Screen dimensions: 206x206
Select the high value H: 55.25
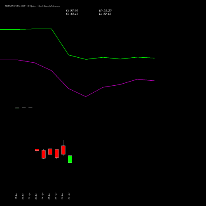coord(105,11)
